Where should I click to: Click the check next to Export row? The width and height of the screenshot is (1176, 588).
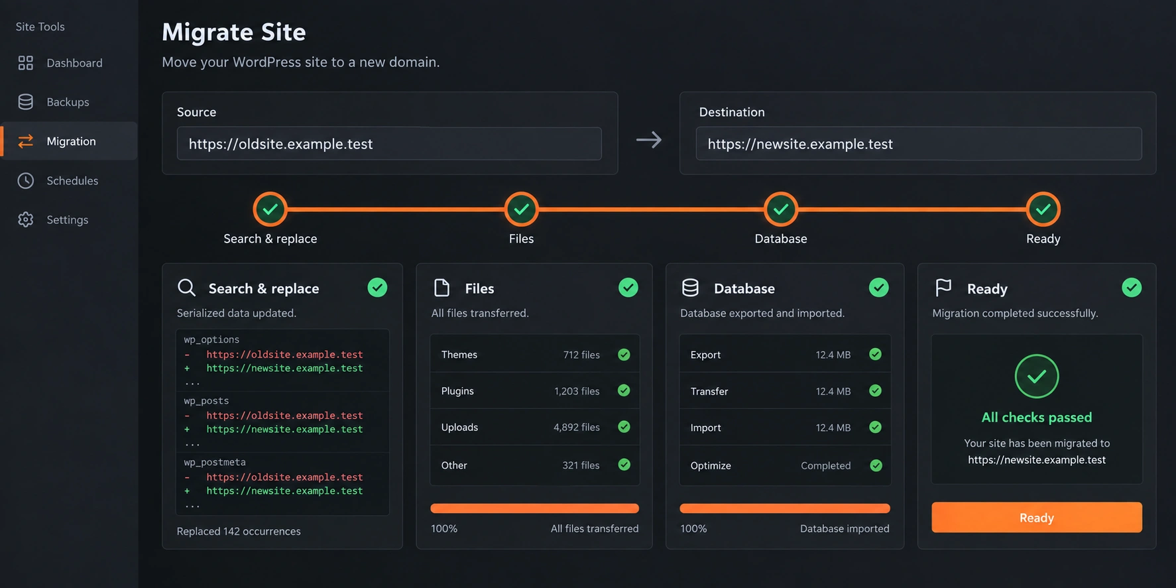(x=876, y=354)
